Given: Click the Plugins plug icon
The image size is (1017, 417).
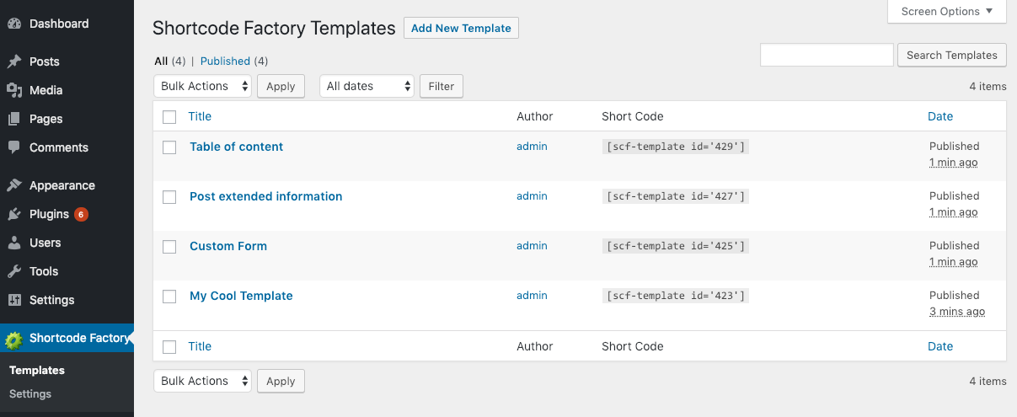Looking at the screenshot, I should coord(13,214).
